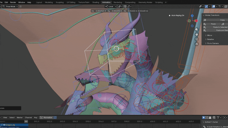The width and height of the screenshot is (228, 128).
Task: Click the invert filter arrows icon
Action: coord(26,122)
